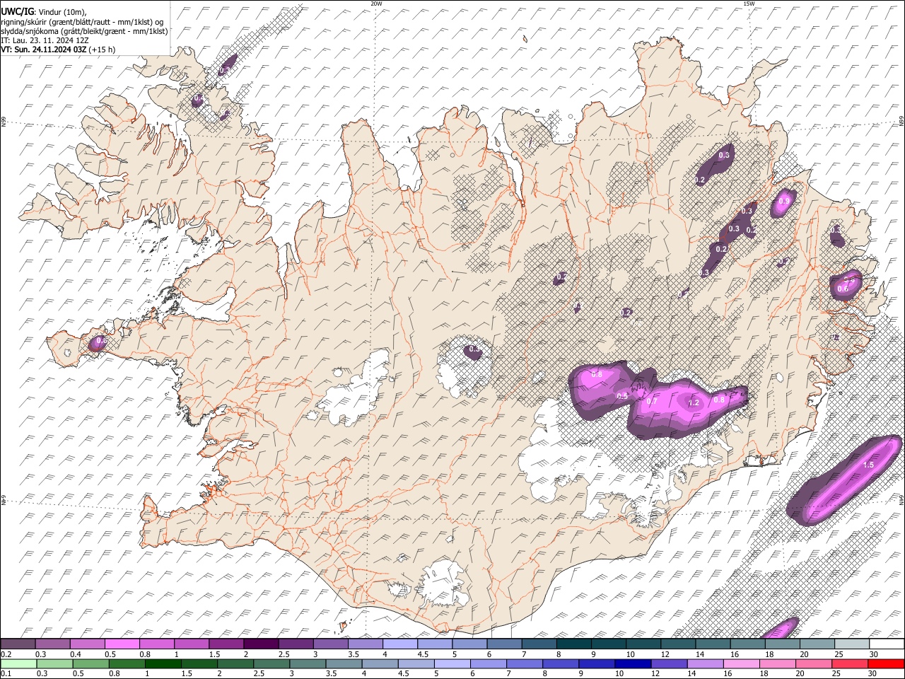Click the 20W longitude label

[x=376, y=4]
